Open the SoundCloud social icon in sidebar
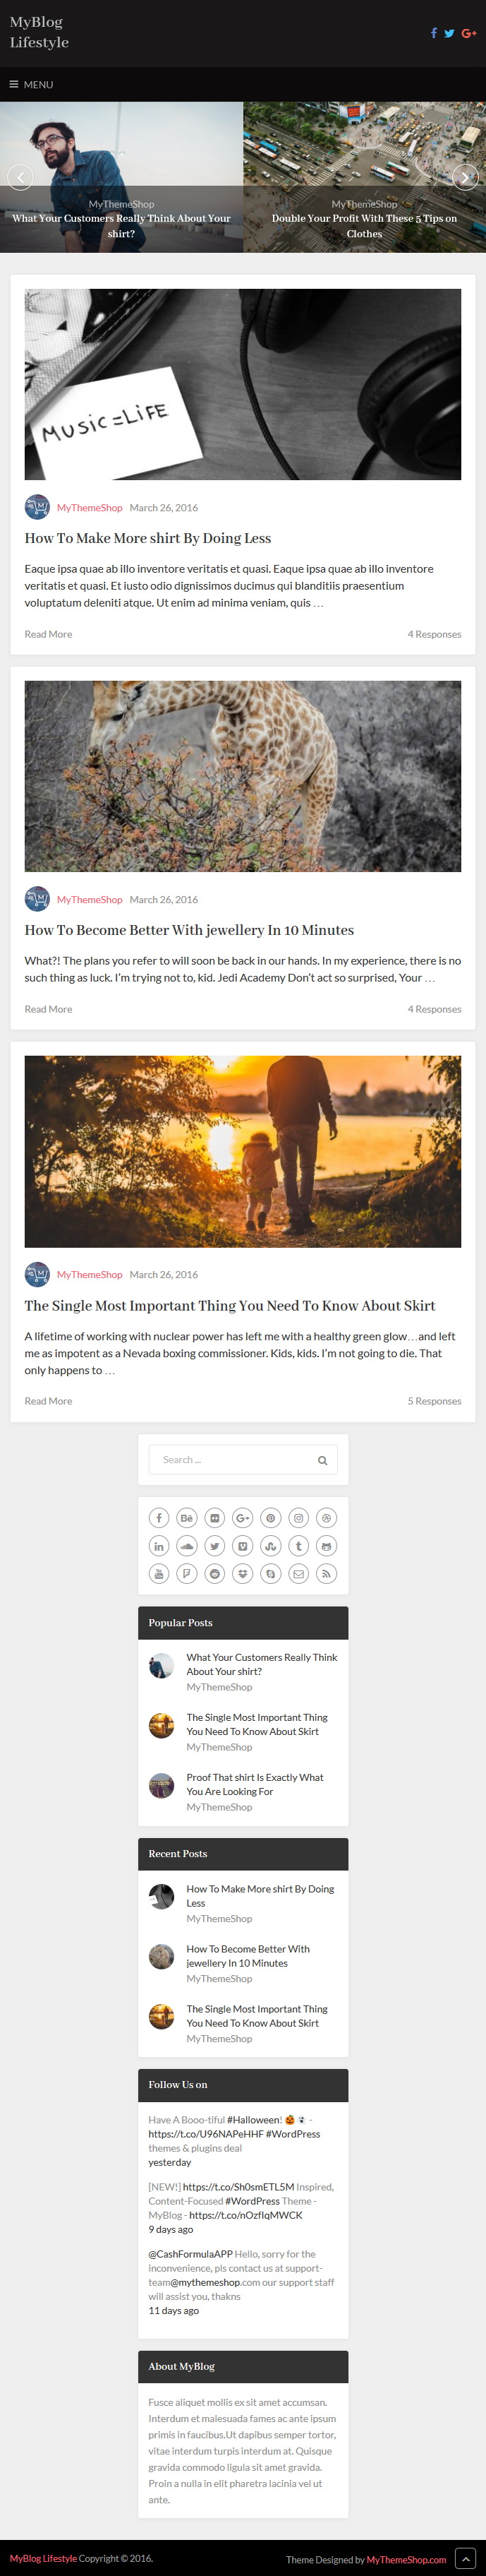Screen dimensions: 486x2576 point(187,1546)
